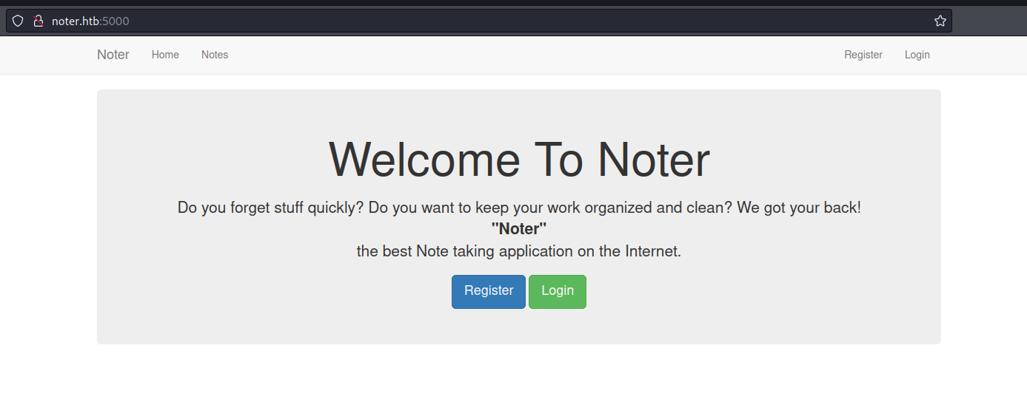The image size is (1027, 419).
Task: Click "We got your back!" text
Action: point(799,208)
